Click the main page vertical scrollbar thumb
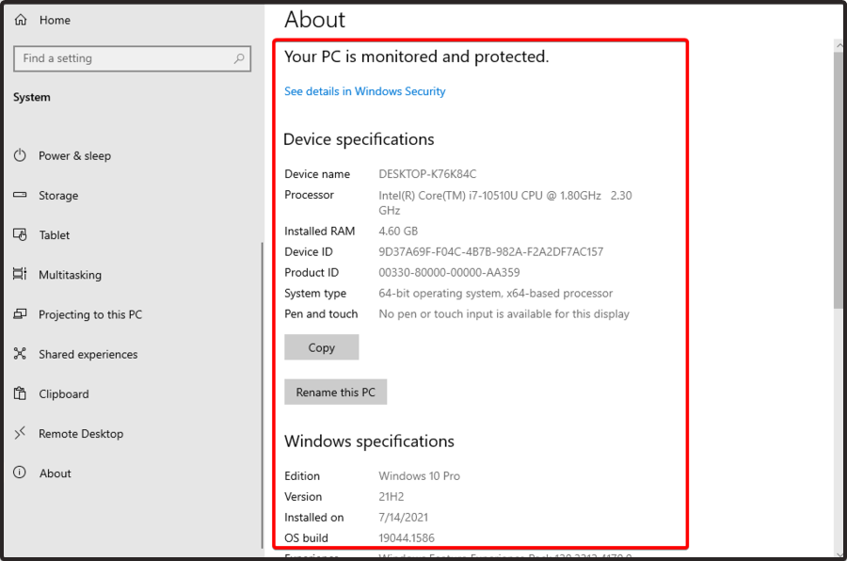The height and width of the screenshot is (561, 847). (839, 181)
